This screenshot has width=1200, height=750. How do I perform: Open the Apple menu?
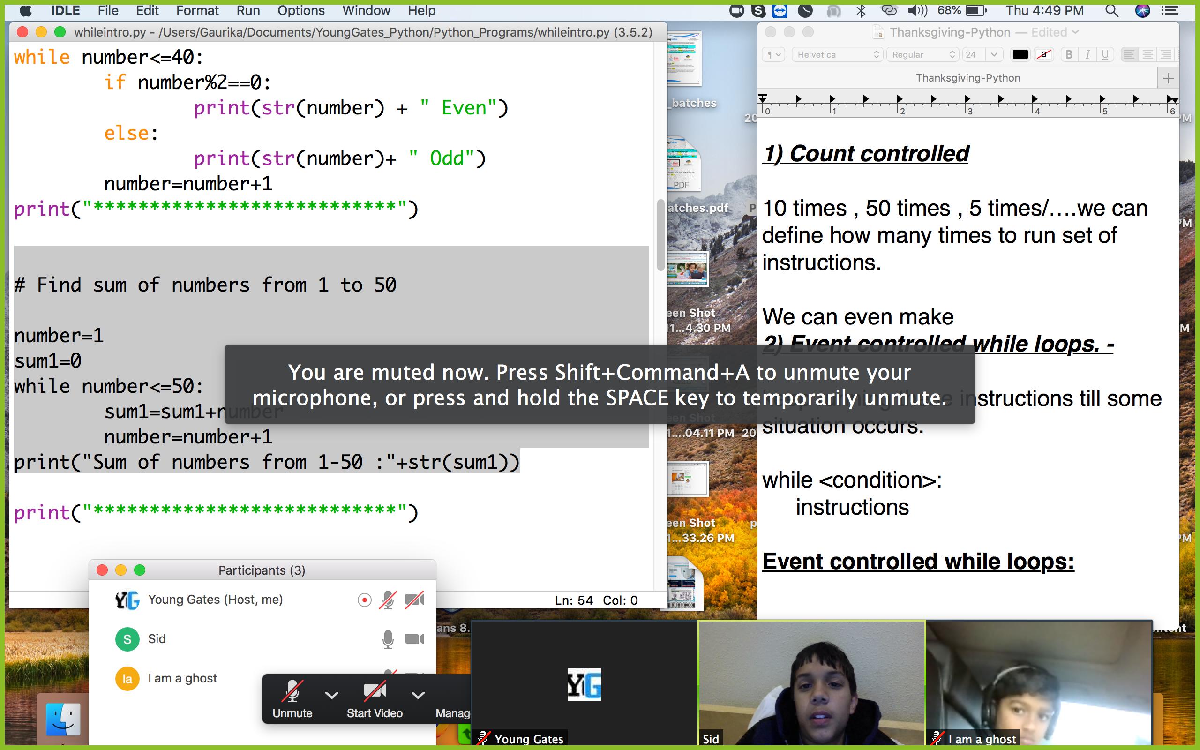point(25,10)
